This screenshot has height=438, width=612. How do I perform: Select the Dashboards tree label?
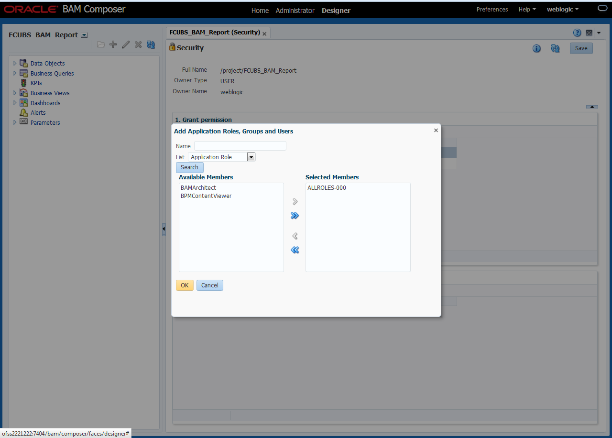pos(45,103)
